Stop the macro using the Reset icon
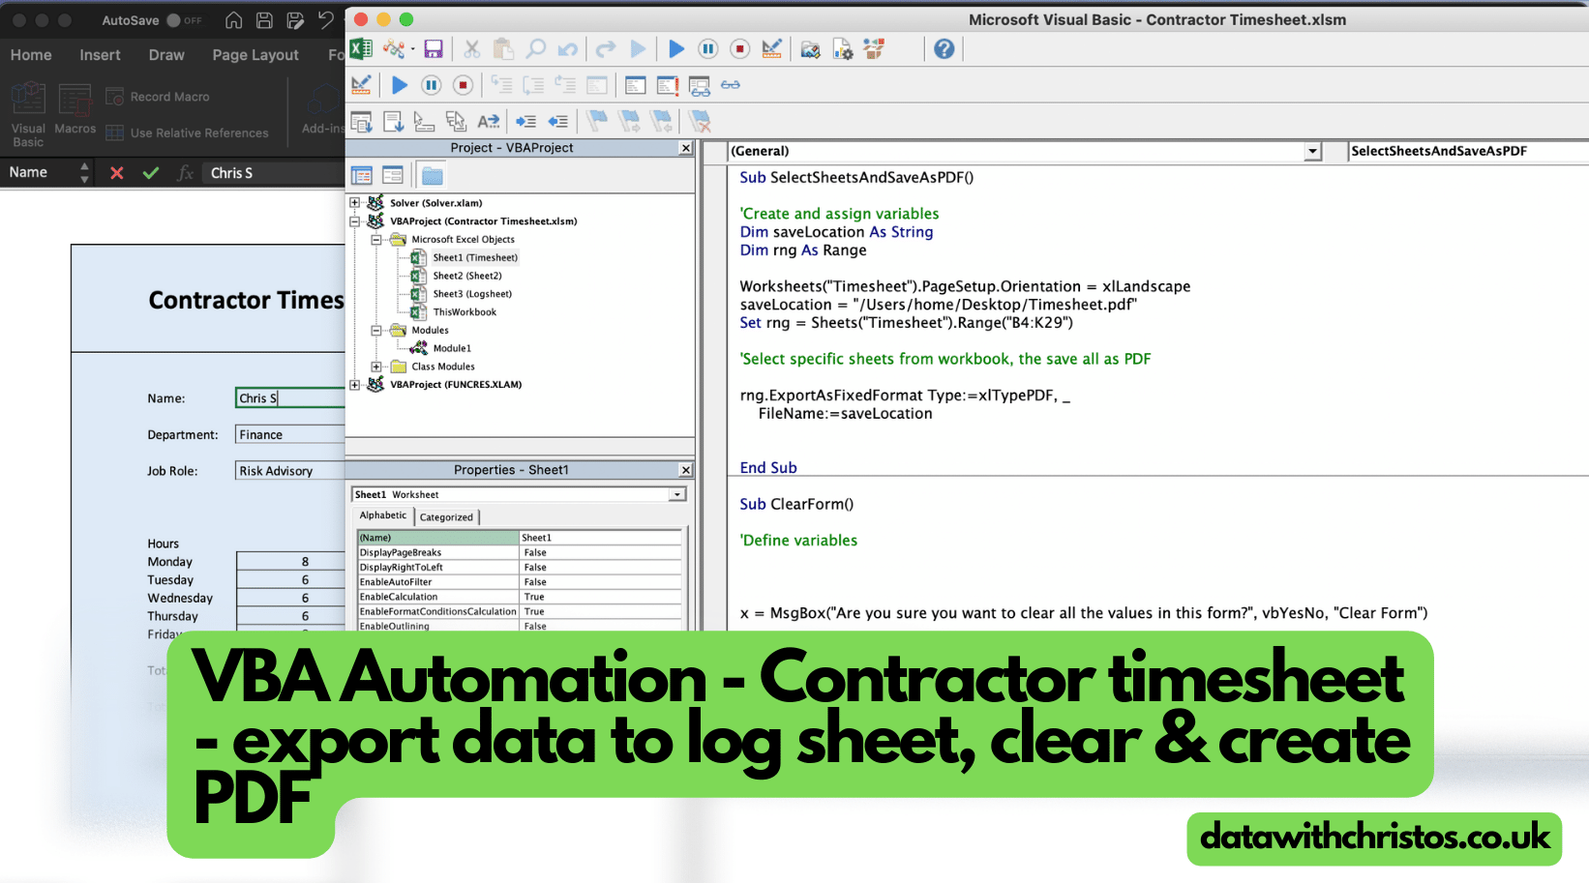Screen dimensions: 1589x883 pyautogui.click(x=739, y=48)
